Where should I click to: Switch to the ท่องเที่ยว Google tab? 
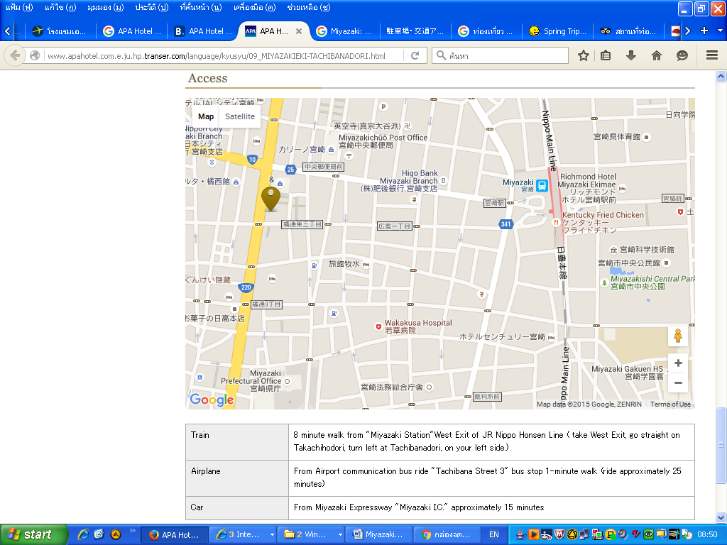(486, 31)
